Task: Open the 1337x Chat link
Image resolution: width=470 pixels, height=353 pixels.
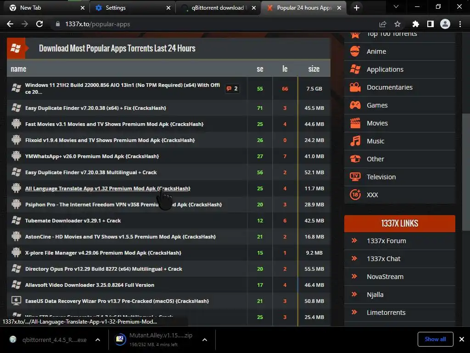Action: click(x=383, y=259)
